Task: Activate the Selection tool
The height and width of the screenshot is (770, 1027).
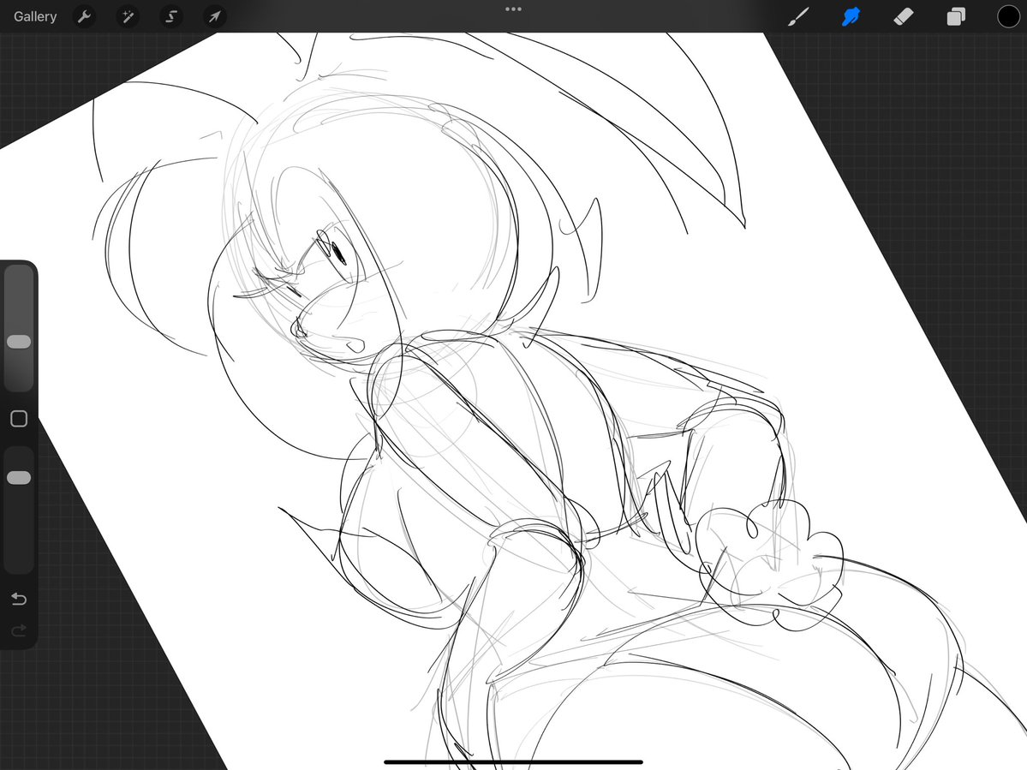Action: [x=171, y=16]
